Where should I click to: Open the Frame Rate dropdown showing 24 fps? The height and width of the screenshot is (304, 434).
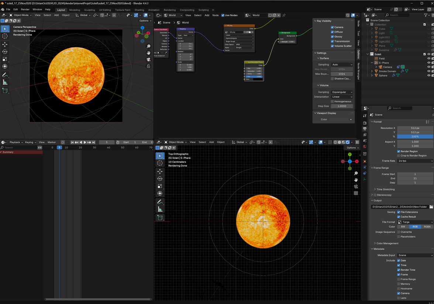(x=415, y=161)
